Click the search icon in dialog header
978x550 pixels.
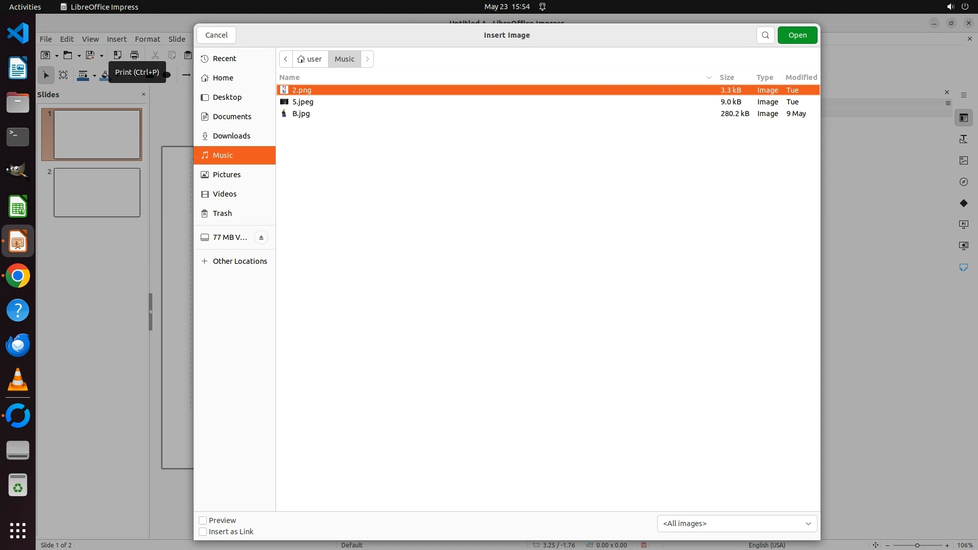point(765,35)
